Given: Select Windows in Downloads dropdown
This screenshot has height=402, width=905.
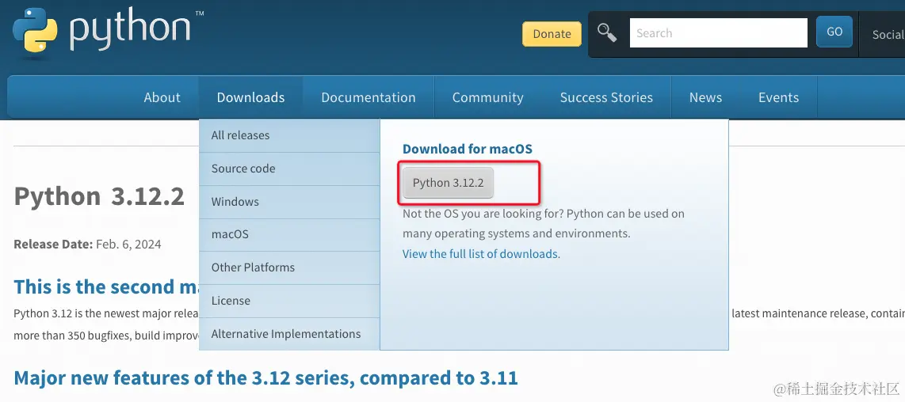Looking at the screenshot, I should coord(289,202).
